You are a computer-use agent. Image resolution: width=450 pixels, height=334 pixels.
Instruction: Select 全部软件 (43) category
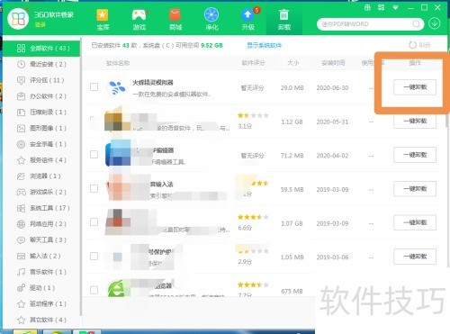[x=41, y=48]
